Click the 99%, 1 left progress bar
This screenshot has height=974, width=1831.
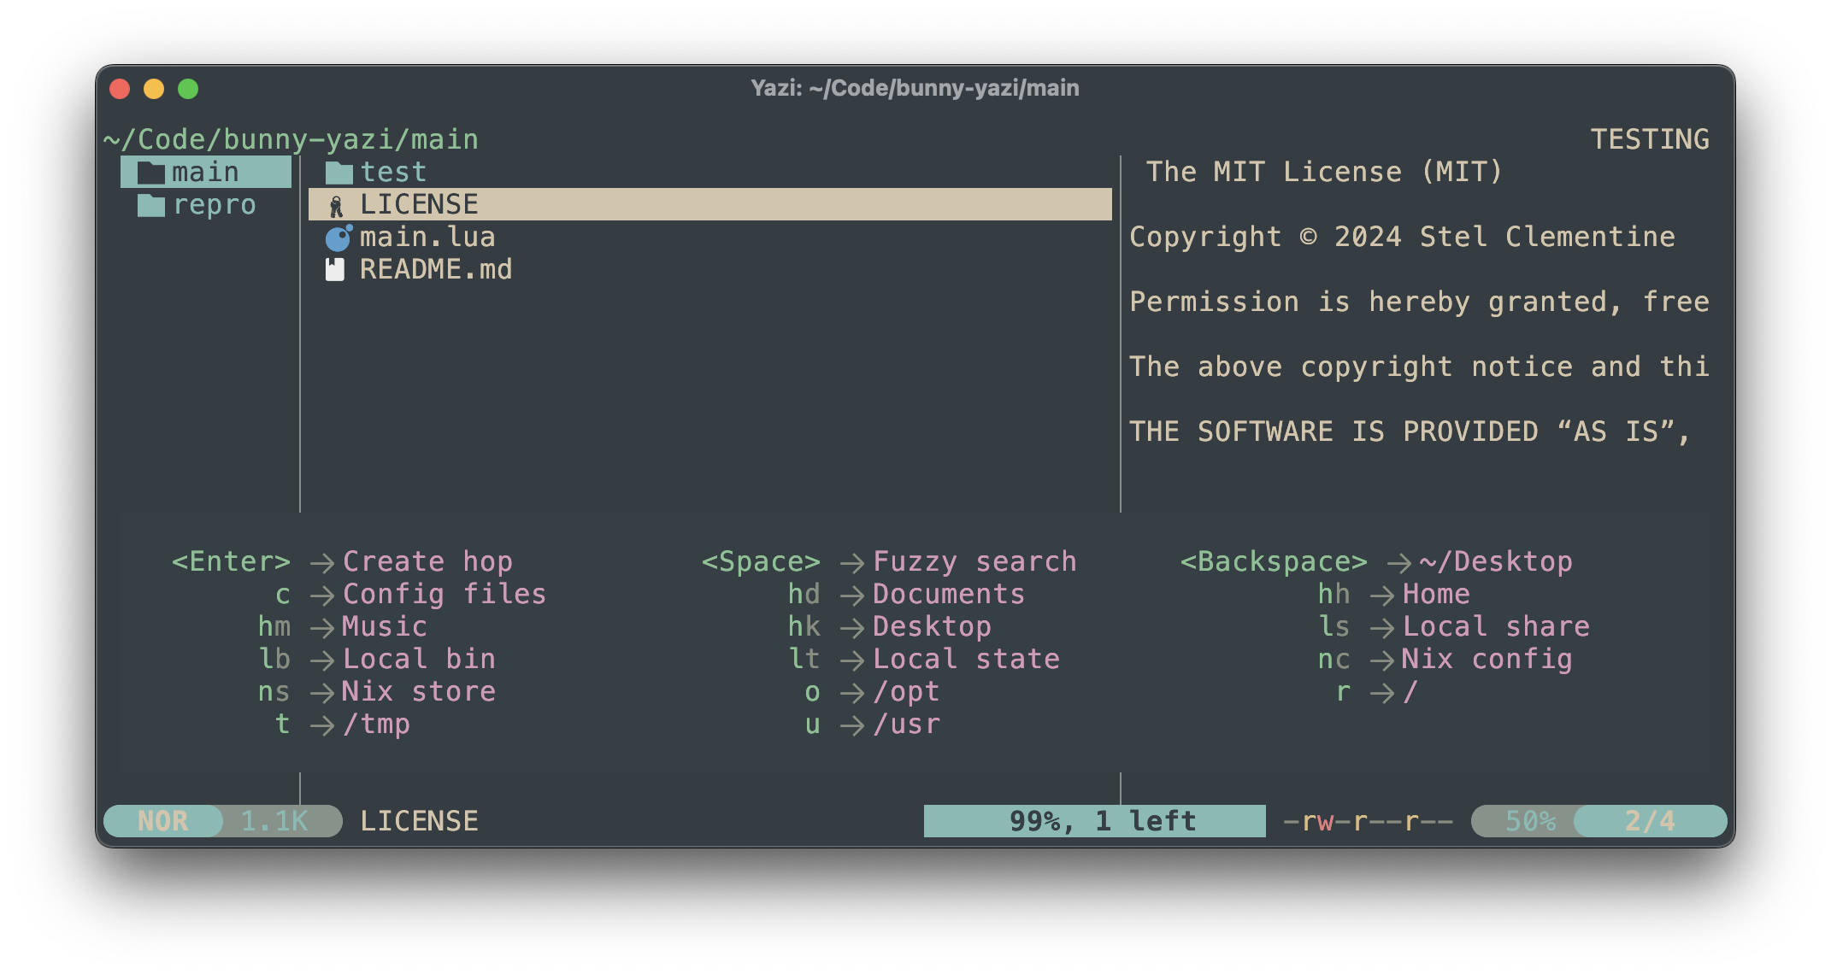[1094, 821]
